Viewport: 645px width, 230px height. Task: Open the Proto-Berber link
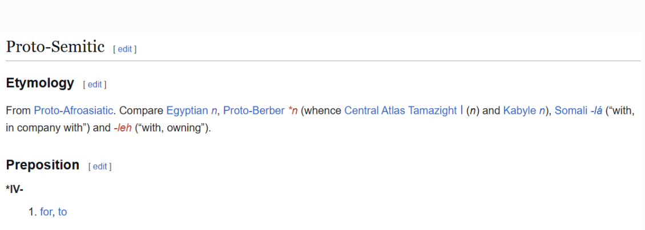coord(254,110)
